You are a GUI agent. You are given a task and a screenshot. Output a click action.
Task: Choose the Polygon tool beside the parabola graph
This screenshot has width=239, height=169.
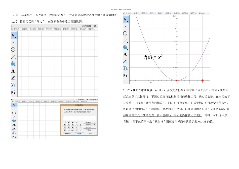(x=125, y=47)
